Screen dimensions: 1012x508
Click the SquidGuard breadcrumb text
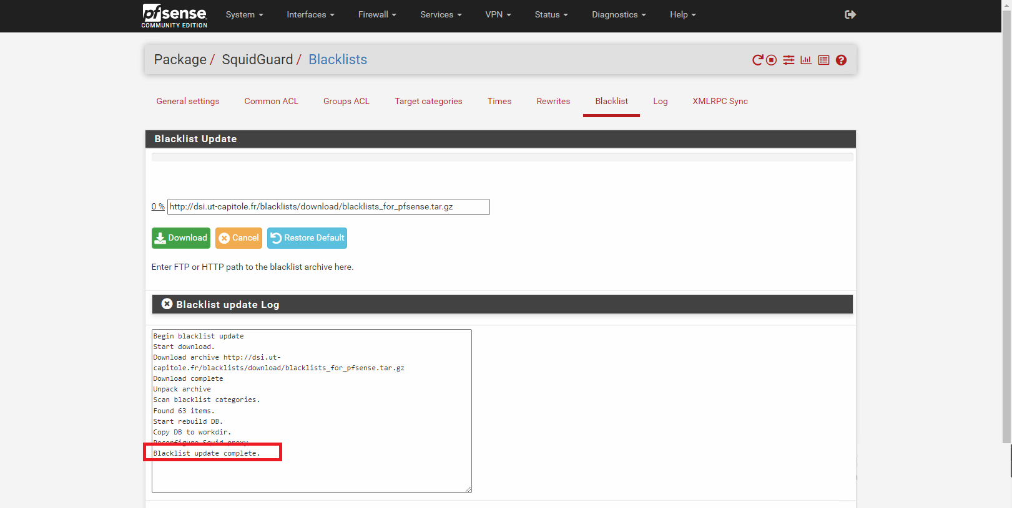(257, 59)
